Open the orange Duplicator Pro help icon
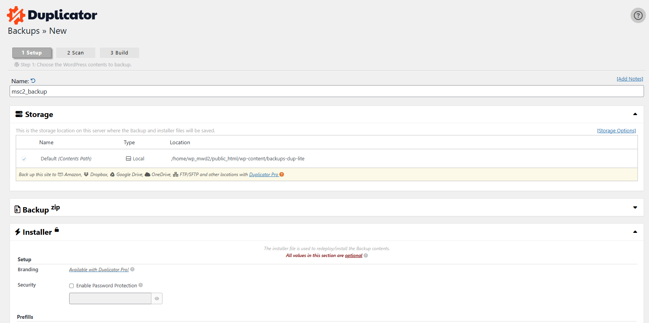The image size is (649, 323). coord(282,175)
